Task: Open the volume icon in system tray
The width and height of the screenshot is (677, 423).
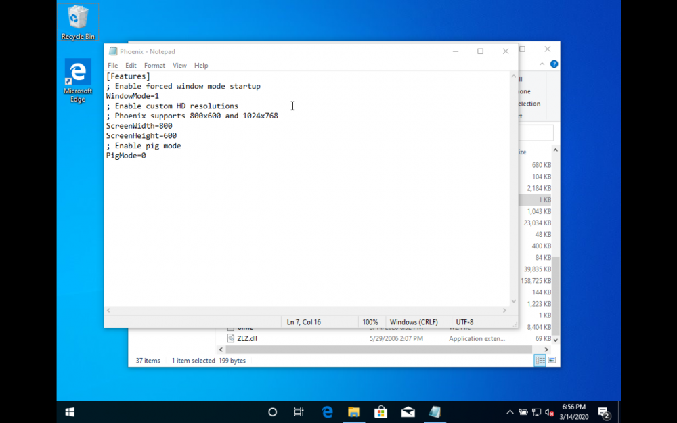Action: point(548,412)
